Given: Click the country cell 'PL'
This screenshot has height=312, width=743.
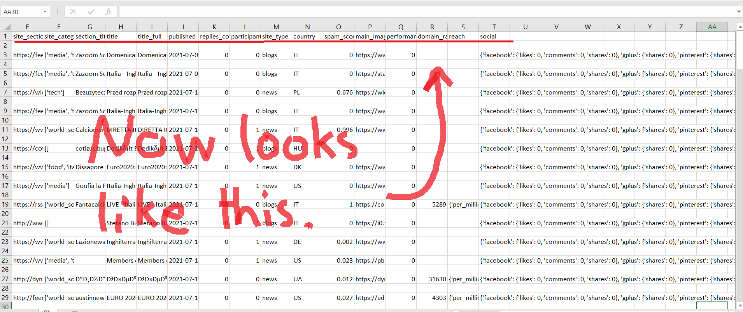Looking at the screenshot, I should tap(307, 92).
